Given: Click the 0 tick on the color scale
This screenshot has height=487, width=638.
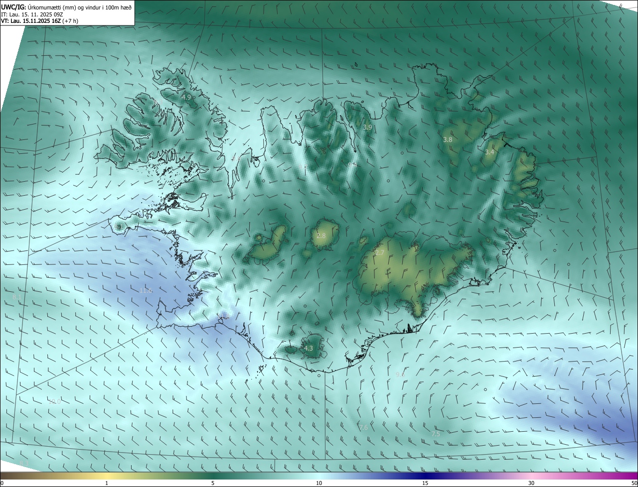Looking at the screenshot, I should pos(2,483).
